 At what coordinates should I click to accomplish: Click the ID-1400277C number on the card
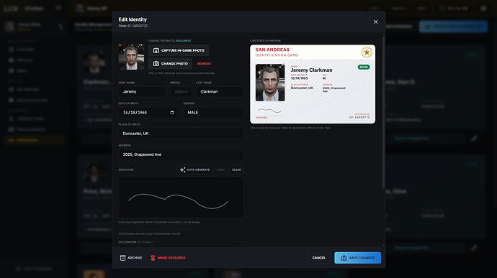coord(359,117)
